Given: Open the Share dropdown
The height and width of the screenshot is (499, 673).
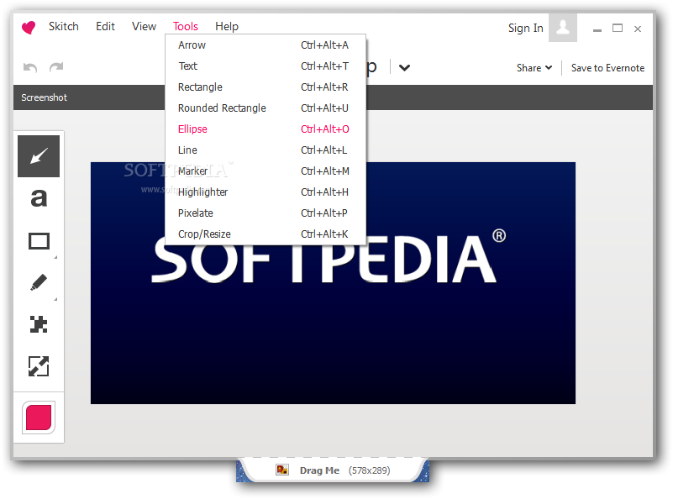Looking at the screenshot, I should pos(534,68).
